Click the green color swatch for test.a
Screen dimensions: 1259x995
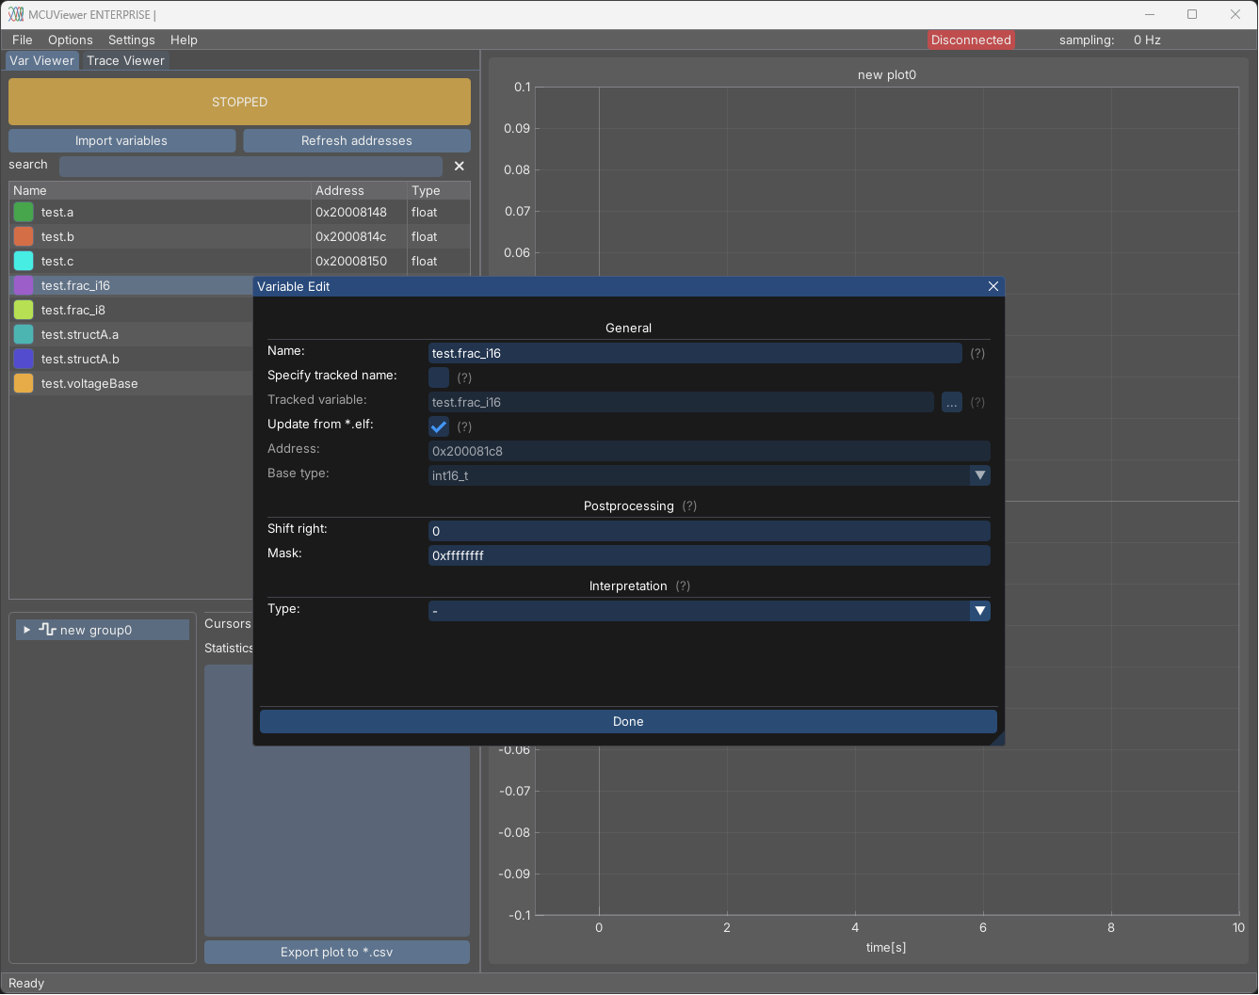tap(24, 212)
